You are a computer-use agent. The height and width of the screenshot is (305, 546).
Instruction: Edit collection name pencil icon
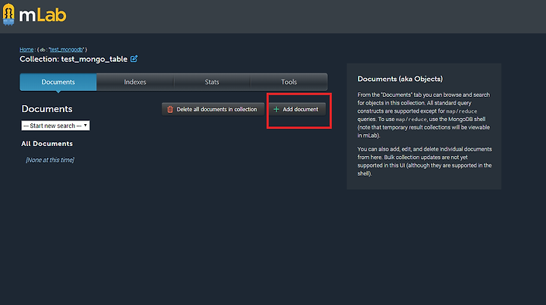(x=134, y=59)
